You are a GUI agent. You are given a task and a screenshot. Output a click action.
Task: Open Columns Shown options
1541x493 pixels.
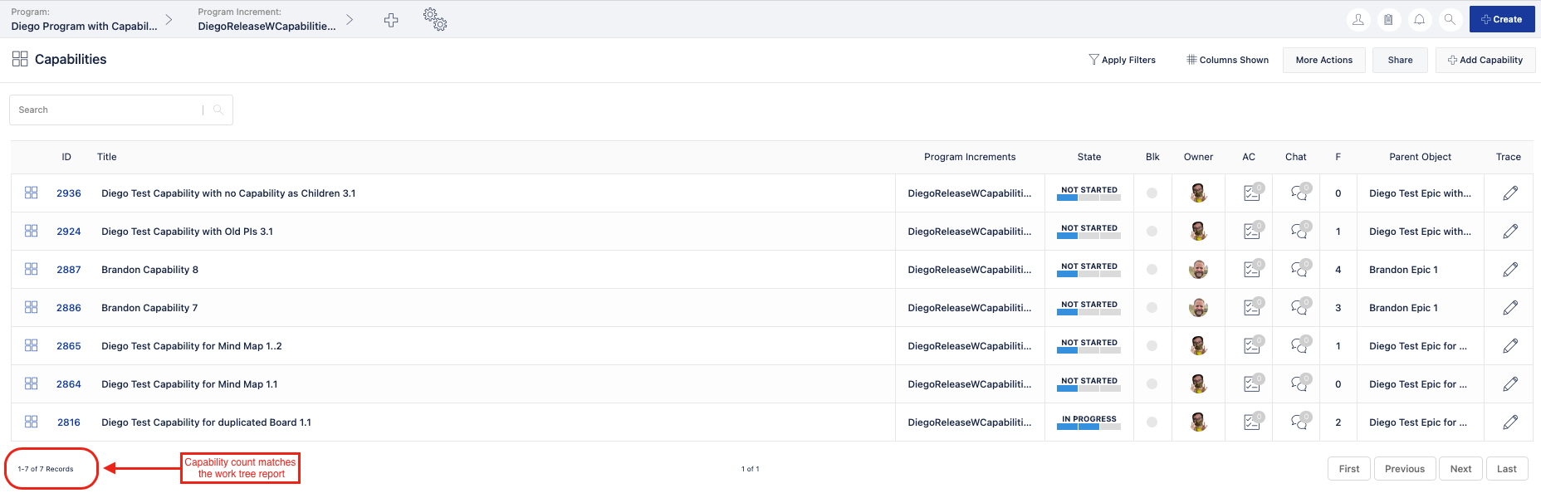coord(1227,60)
